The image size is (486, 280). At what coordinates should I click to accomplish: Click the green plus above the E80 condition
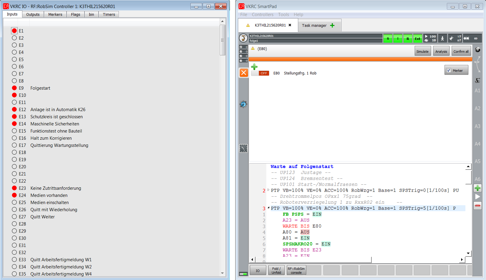point(254,66)
